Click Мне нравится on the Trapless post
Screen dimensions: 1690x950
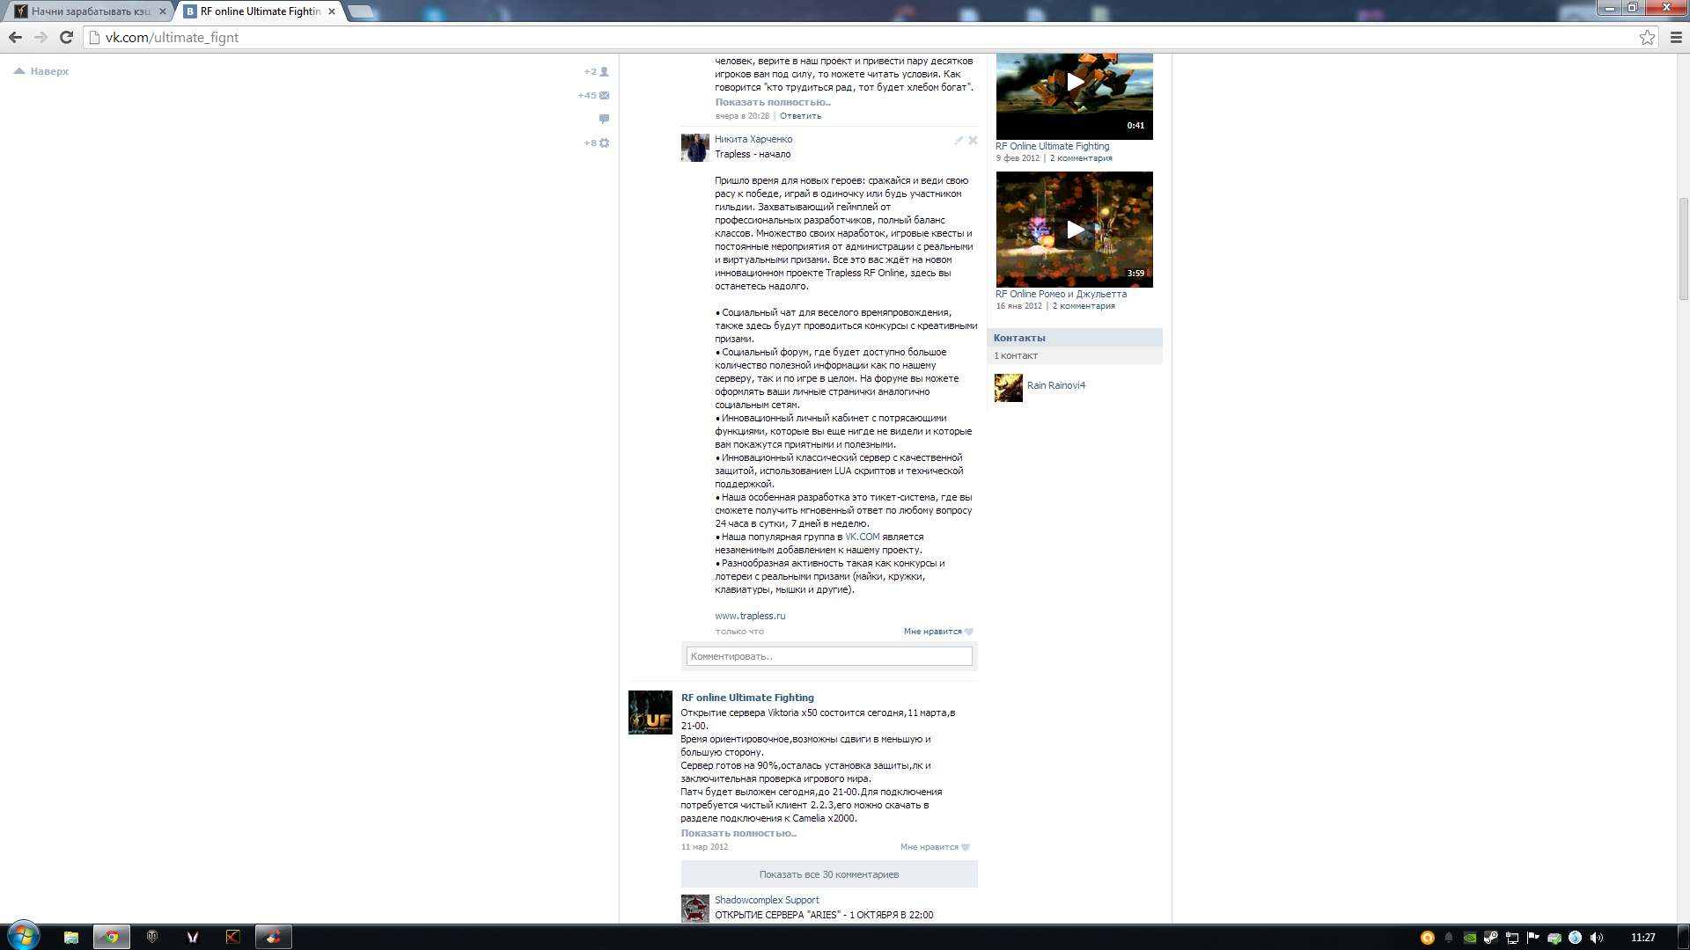[x=933, y=632]
